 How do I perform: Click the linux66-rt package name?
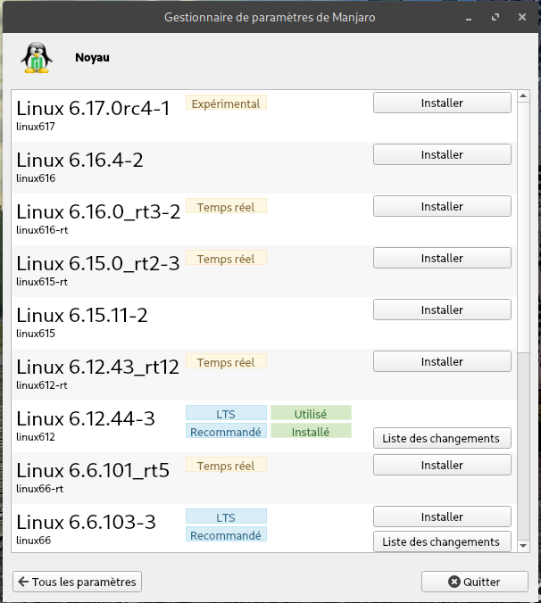39,489
